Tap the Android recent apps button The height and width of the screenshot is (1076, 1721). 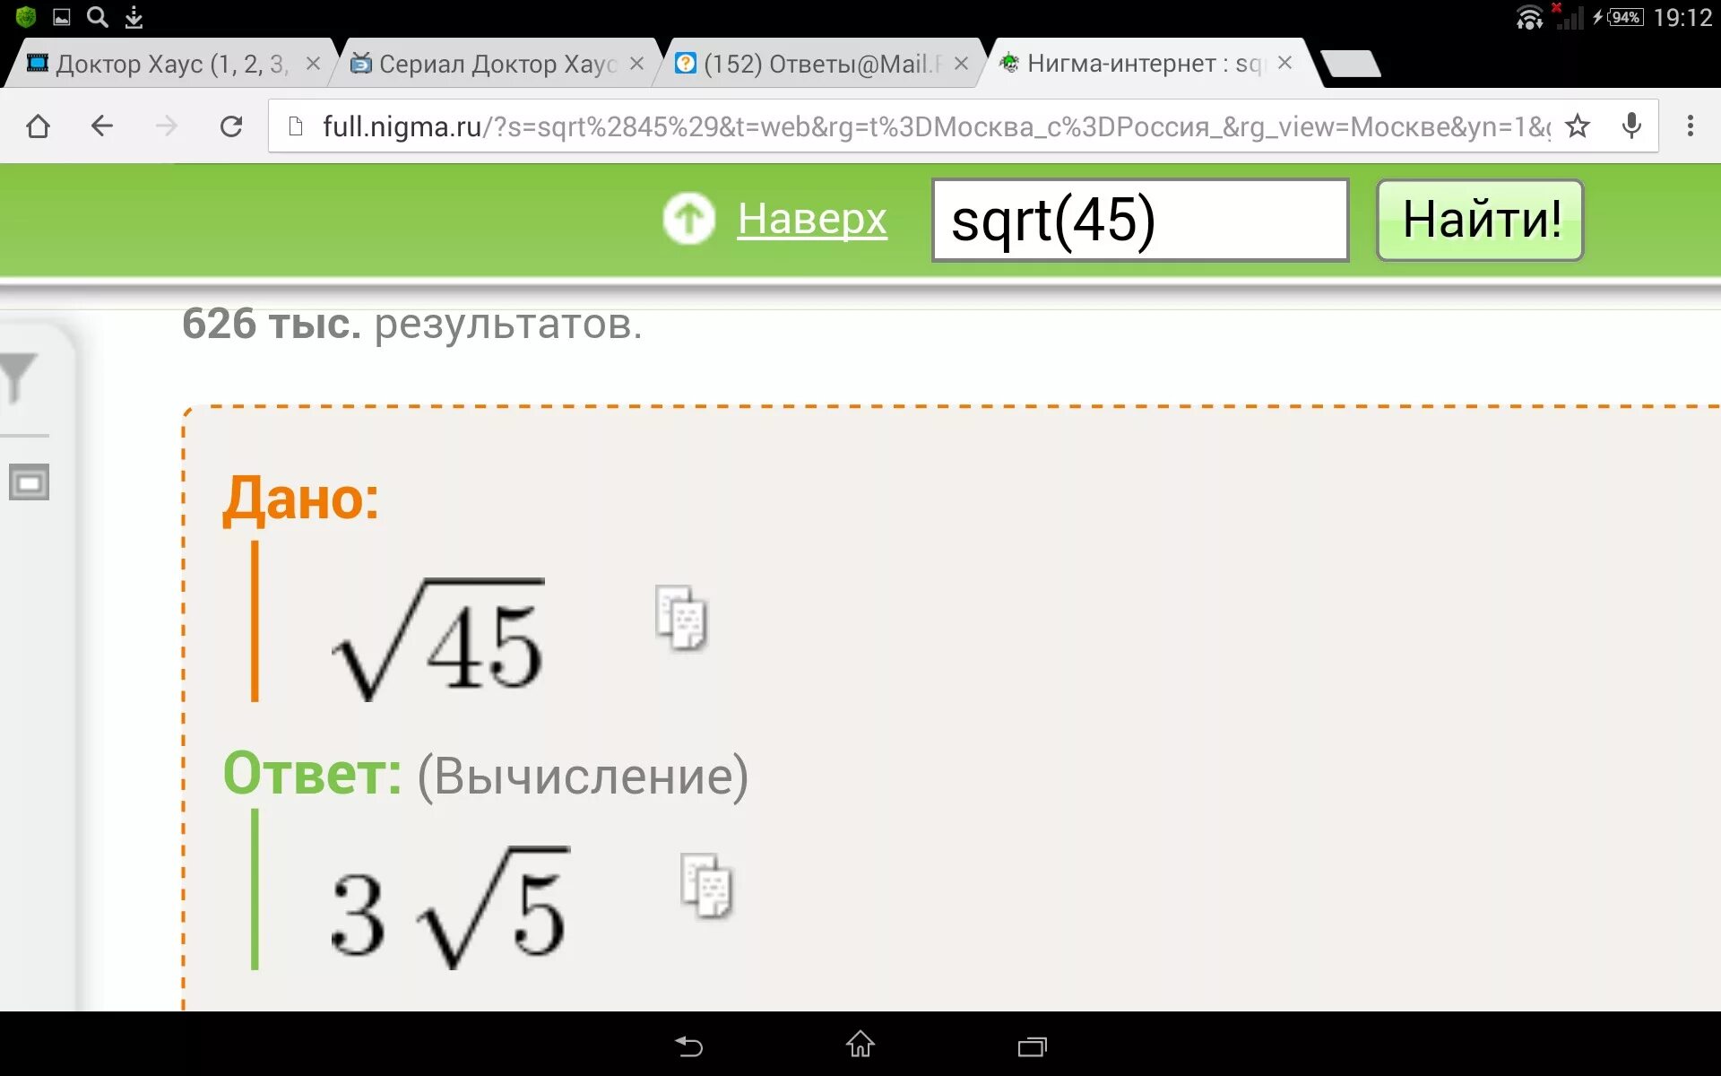coord(1033,1046)
